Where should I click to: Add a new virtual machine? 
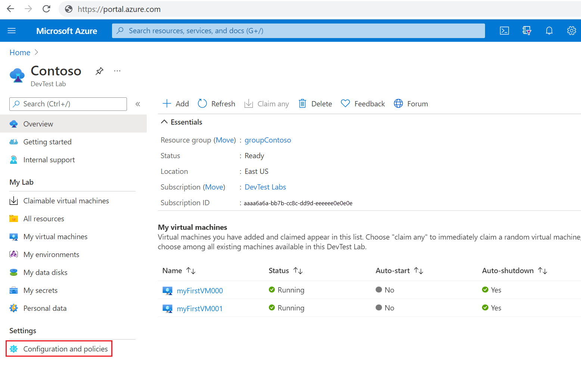176,104
